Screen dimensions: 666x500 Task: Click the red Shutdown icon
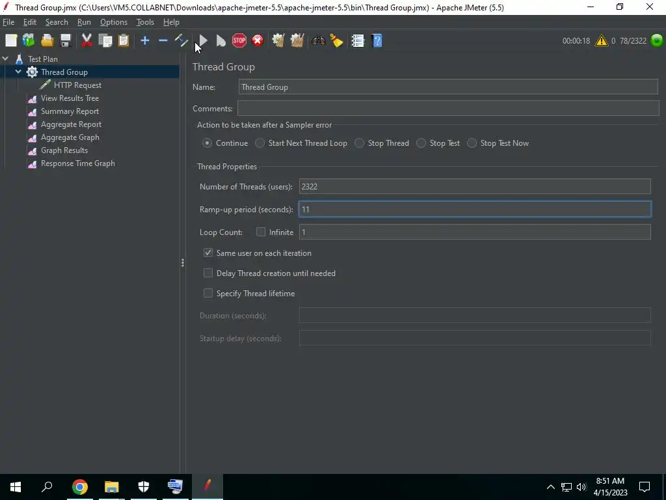258,40
